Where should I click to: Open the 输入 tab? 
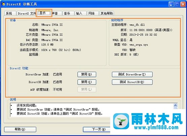pos(81,13)
